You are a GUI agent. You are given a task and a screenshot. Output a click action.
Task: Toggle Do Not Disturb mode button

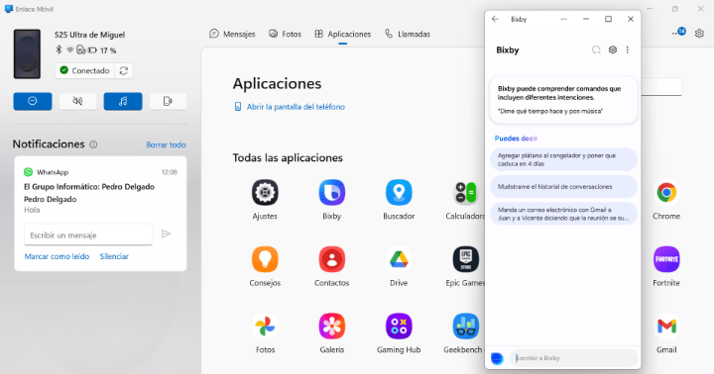click(33, 101)
